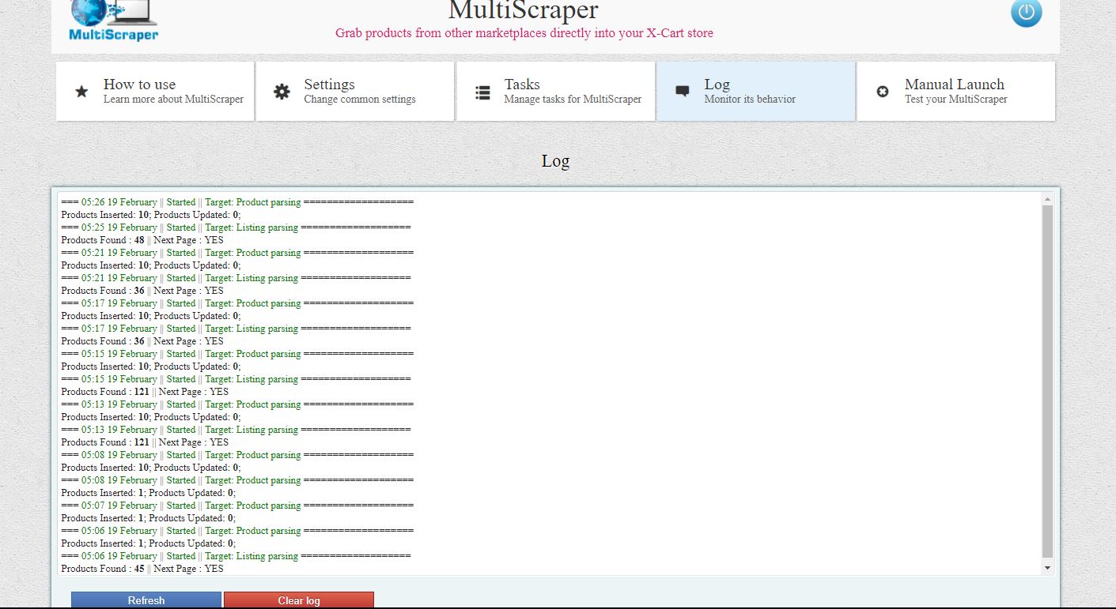Click the 05:15 19 February Product parsing entry
Screen dimensions: 1116x609
pyautogui.click(x=237, y=354)
